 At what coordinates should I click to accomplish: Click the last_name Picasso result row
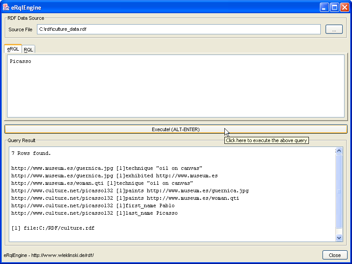click(x=95, y=213)
